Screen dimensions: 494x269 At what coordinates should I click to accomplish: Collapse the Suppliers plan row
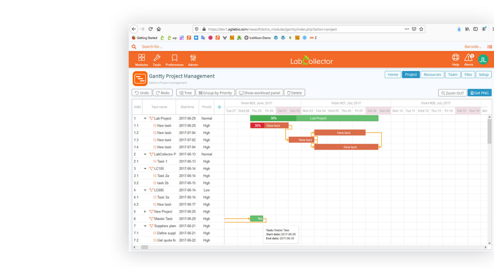145,226
